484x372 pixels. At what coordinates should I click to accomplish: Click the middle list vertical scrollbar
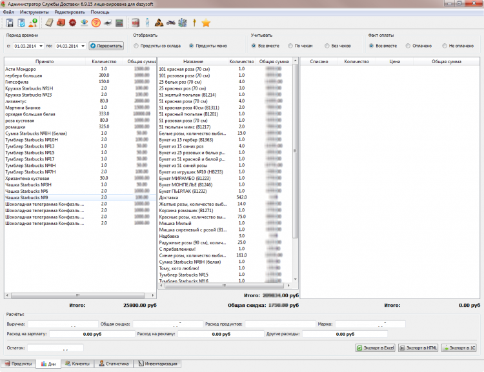tap(295, 151)
